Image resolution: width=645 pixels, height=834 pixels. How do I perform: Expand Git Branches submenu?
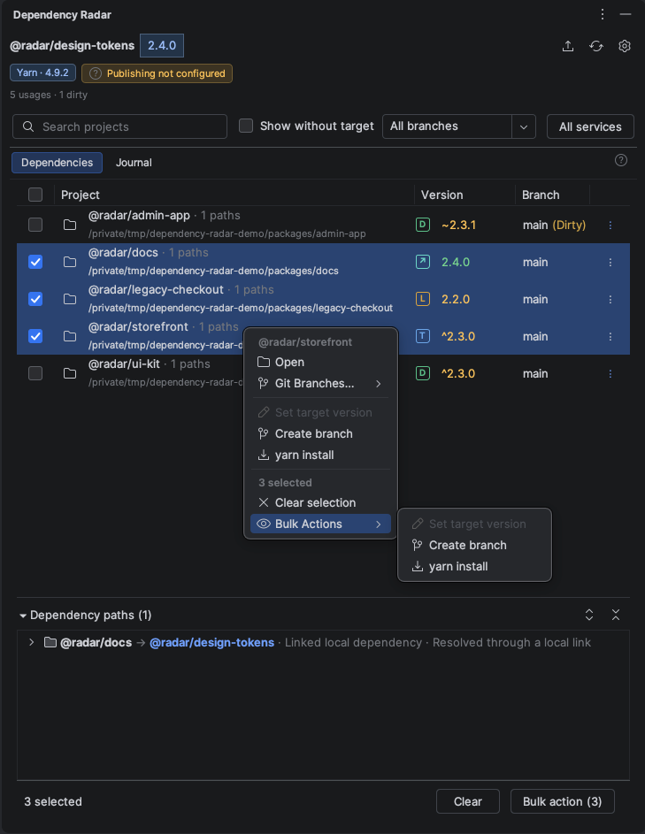(x=320, y=384)
